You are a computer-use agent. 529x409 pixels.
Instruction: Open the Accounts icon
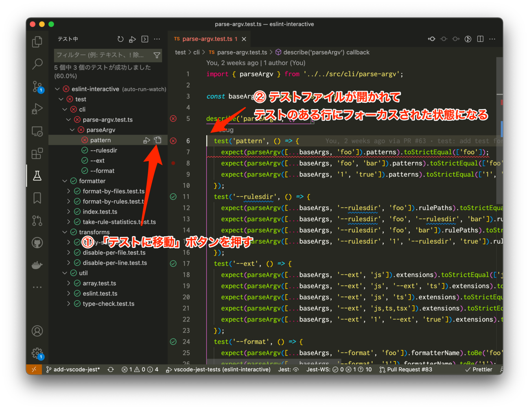tap(37, 331)
